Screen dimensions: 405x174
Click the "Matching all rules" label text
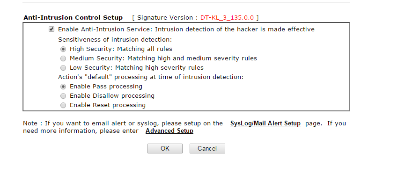(145, 49)
